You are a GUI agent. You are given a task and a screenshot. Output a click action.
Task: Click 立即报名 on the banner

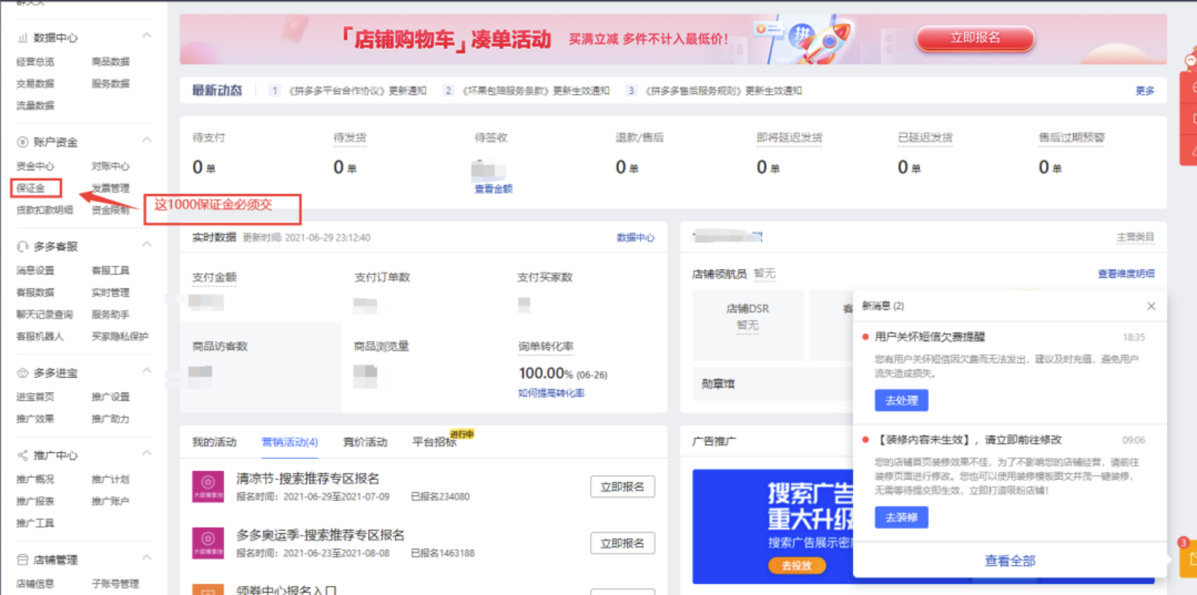pos(975,38)
